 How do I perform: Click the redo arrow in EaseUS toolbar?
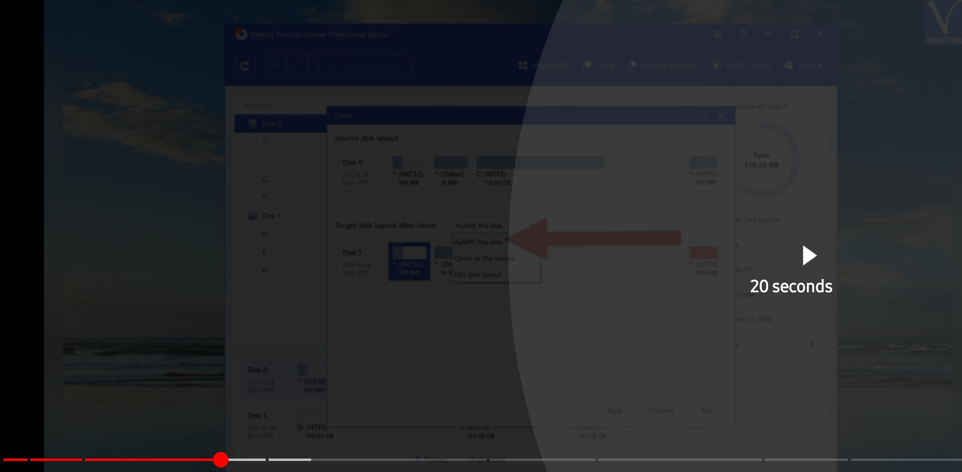pyautogui.click(x=298, y=66)
